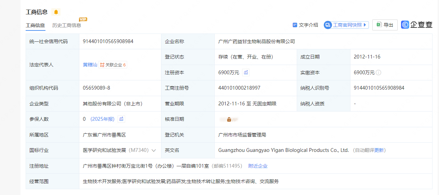Select registration number 440101000218997
This screenshot has height=195, width=439.
[239, 88]
